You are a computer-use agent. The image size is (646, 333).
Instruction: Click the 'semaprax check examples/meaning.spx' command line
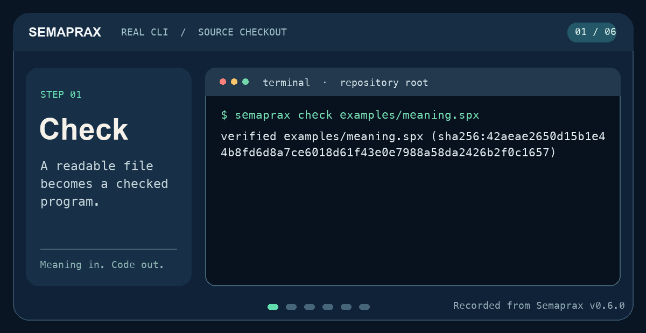350,115
